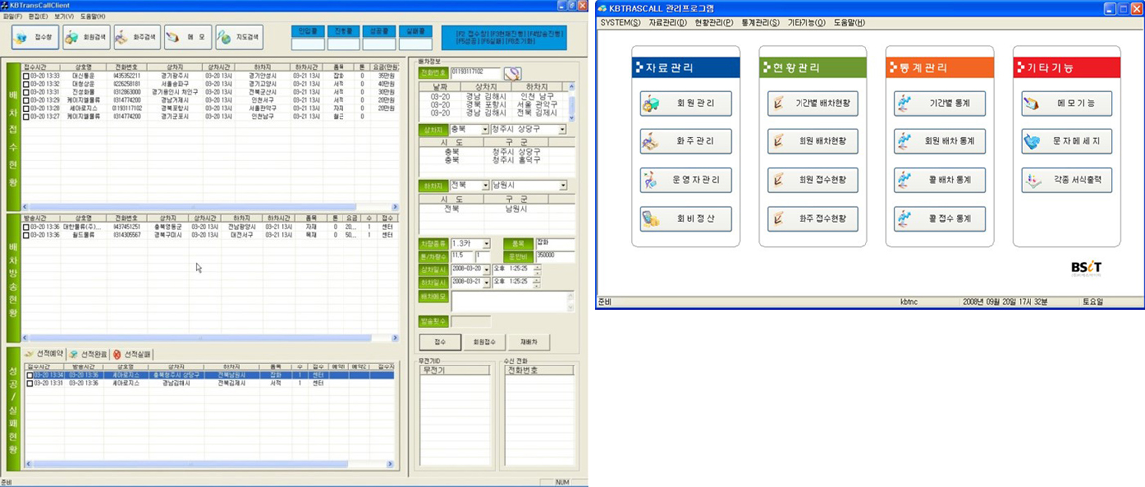Click the 하차일시 time spinner arrows
This screenshot has height=487, width=1145.
point(538,282)
